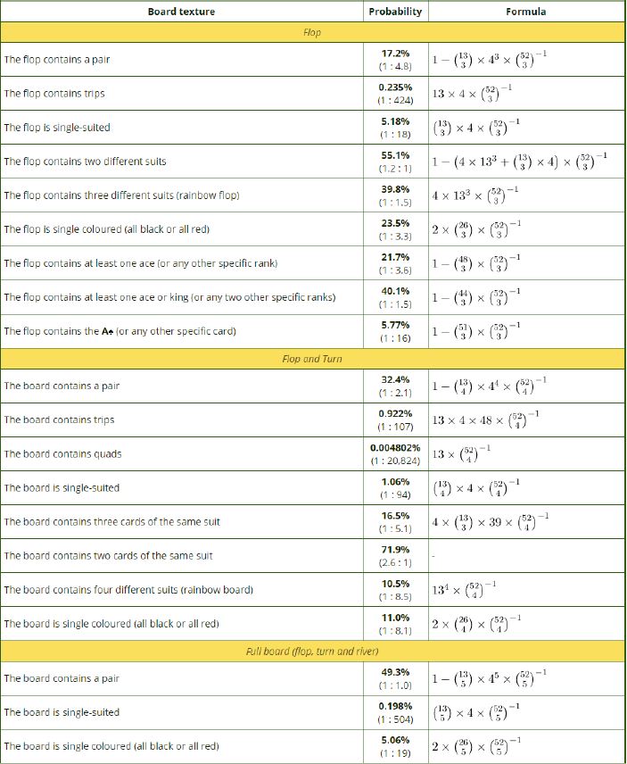Click the 0.198% probability value
Screen dimensions: 627x764
(x=395, y=706)
